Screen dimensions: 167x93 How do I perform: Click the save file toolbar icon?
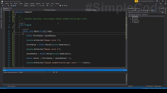(x=13, y=6)
